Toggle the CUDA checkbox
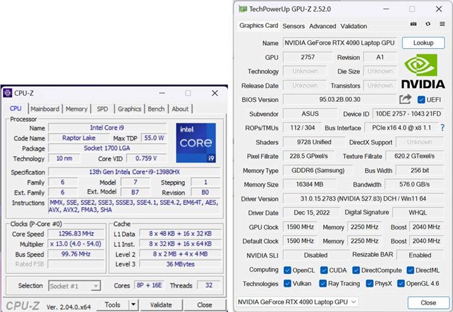This screenshot has height=312, width=453. 324,270
